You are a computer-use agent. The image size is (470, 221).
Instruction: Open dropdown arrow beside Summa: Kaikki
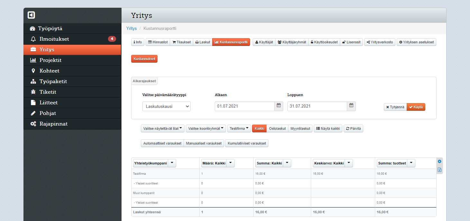click(x=287, y=163)
